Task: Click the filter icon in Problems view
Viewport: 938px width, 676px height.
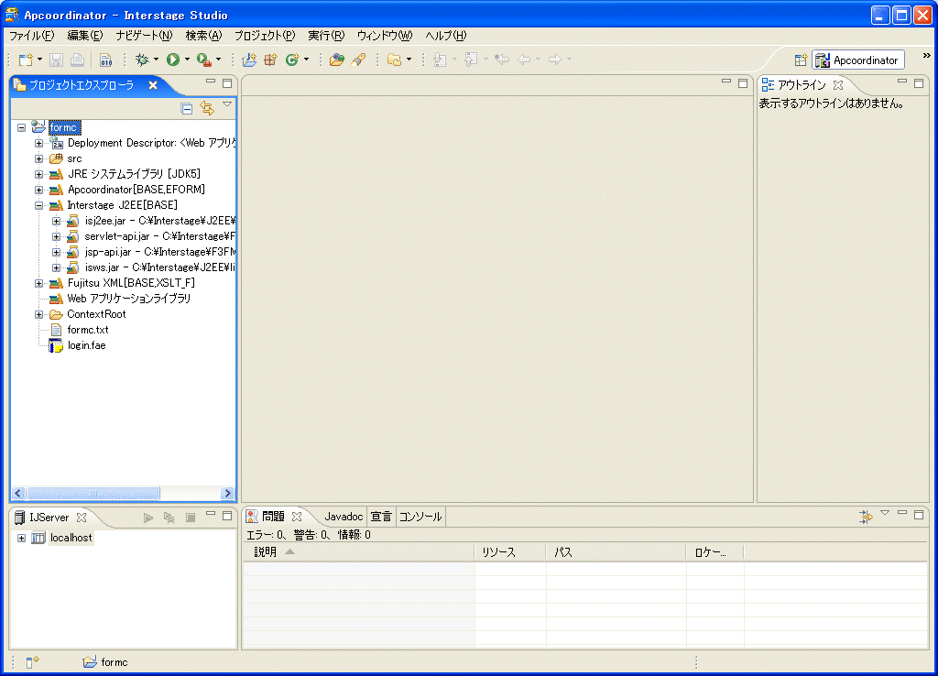Action: click(866, 517)
